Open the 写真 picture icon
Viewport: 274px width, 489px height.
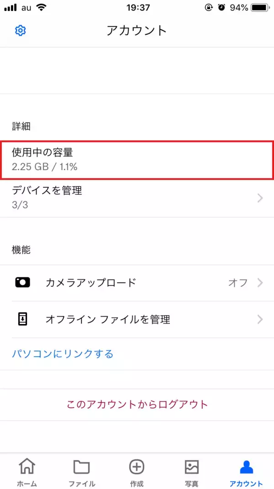[x=192, y=467]
